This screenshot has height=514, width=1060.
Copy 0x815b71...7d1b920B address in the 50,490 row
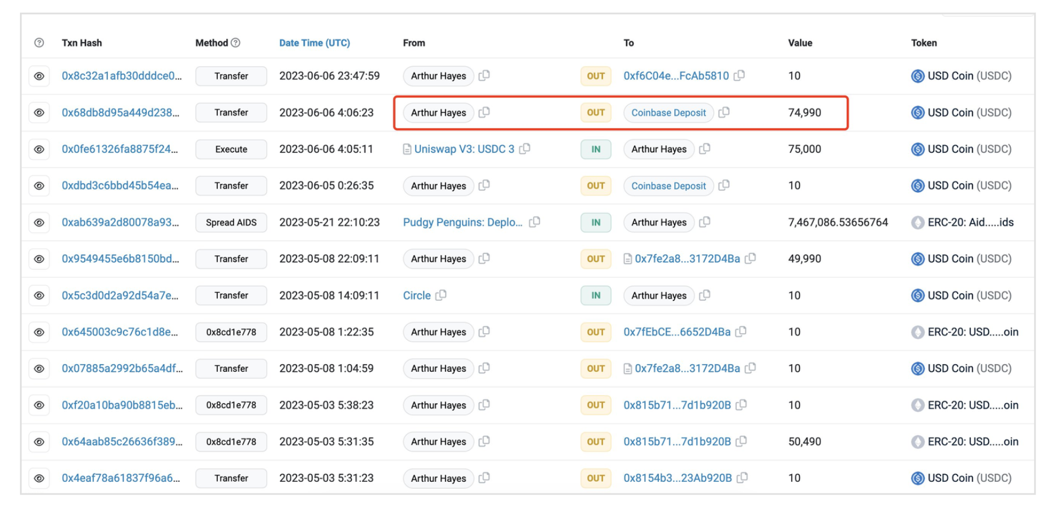pyautogui.click(x=741, y=441)
